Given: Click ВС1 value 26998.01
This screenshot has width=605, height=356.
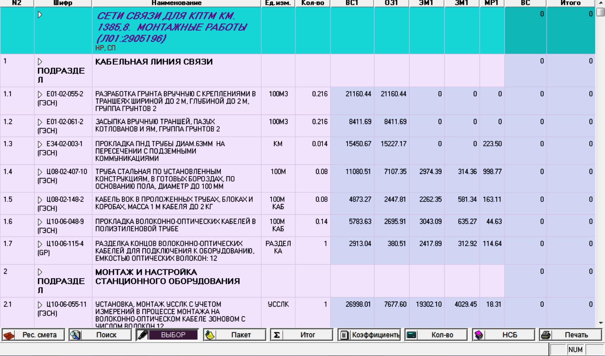Looking at the screenshot, I should coord(358,305).
